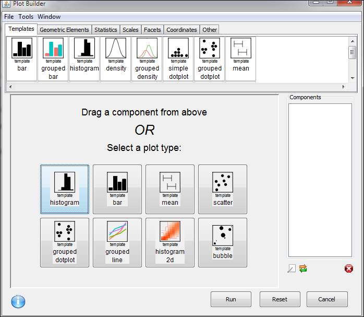Open the Tools menu
The image size is (364, 317).
(26, 17)
